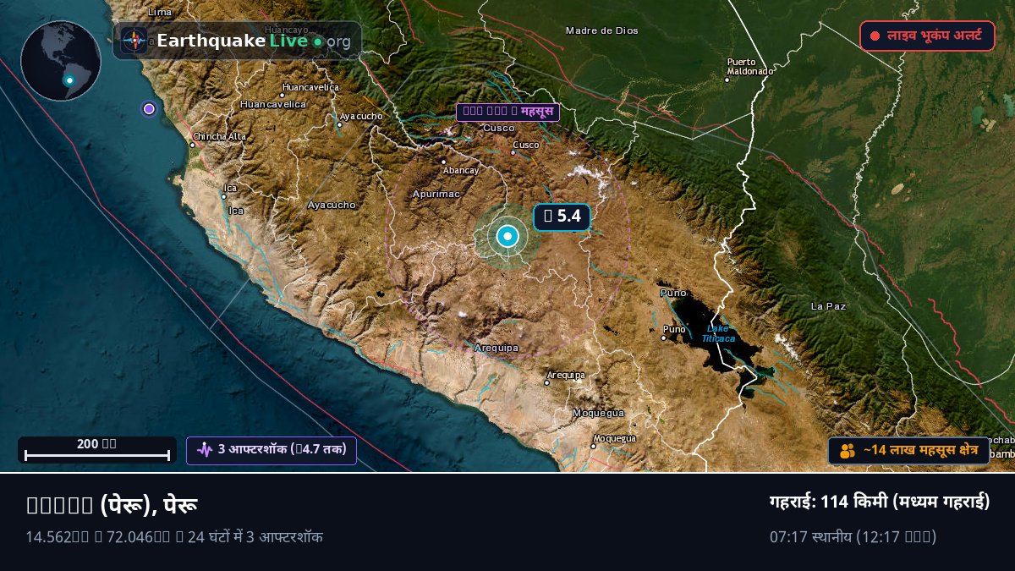Viewport: 1015px width, 571px height.
Task: Click the Apurimac region label
Action: (x=436, y=194)
